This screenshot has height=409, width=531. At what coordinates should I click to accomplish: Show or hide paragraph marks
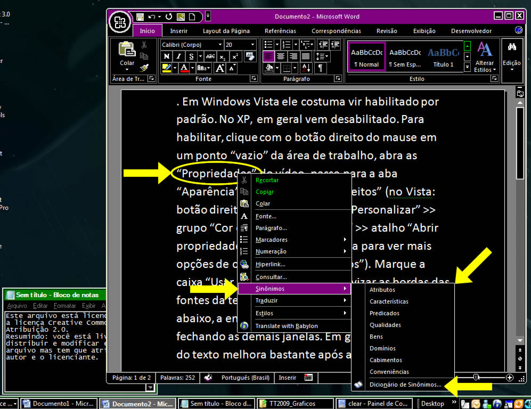[321, 68]
